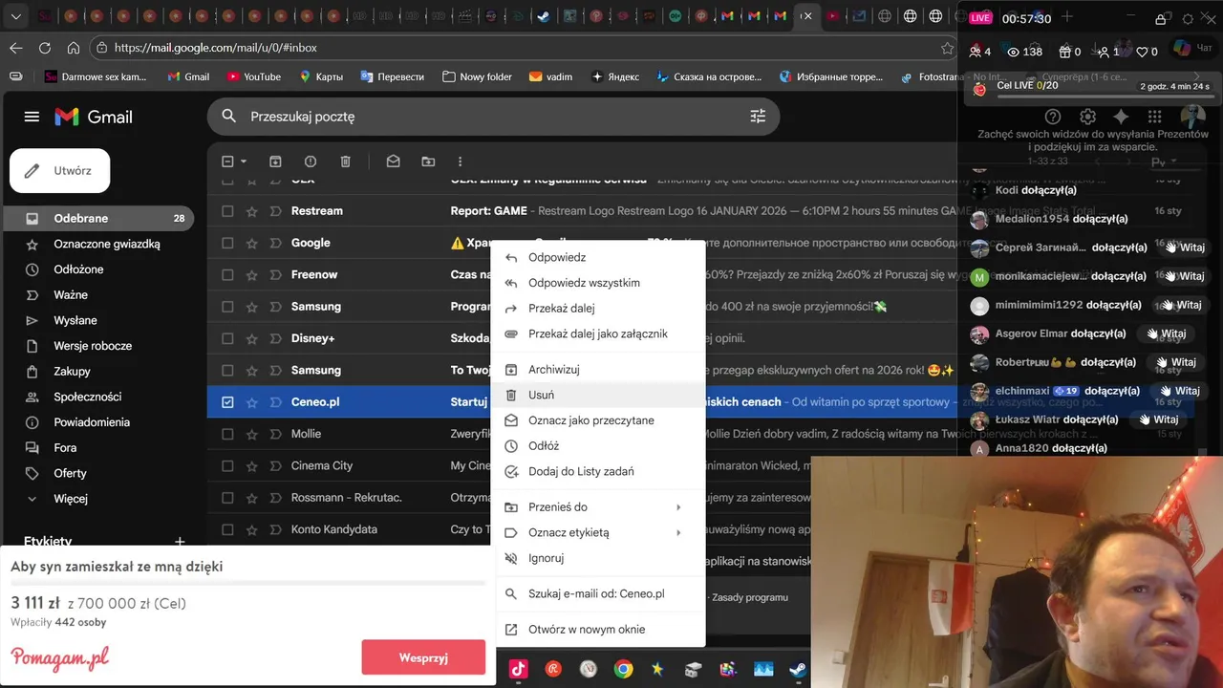Open the tab list dropdown arrow

[15, 16]
